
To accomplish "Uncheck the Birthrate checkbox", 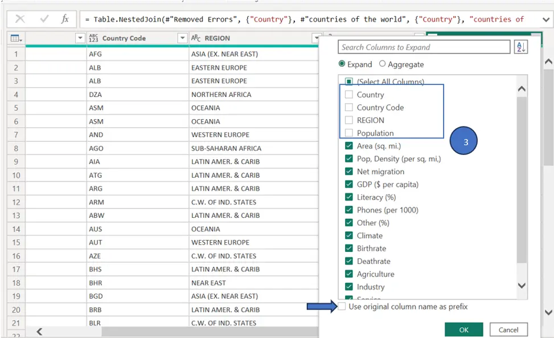I will point(348,248).
